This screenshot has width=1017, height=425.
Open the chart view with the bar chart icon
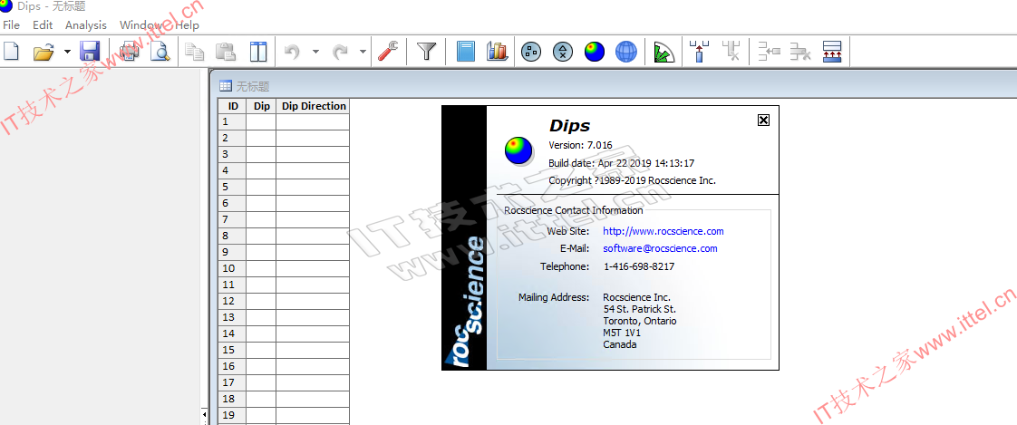click(x=497, y=52)
